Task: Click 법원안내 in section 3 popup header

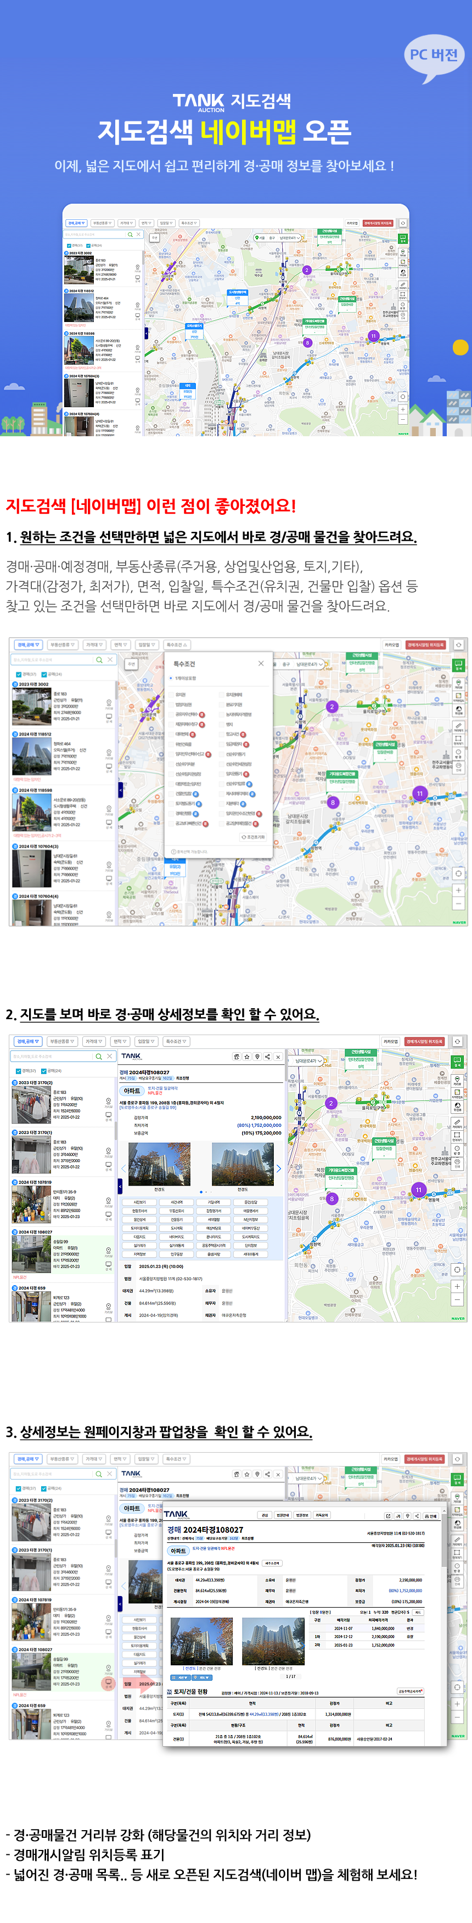Action: (x=283, y=1515)
